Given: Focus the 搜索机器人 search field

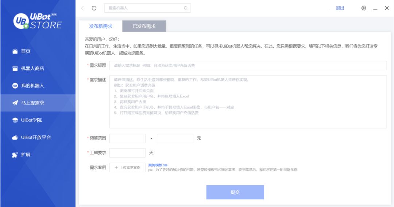Looking at the screenshot, I should tap(147, 8).
